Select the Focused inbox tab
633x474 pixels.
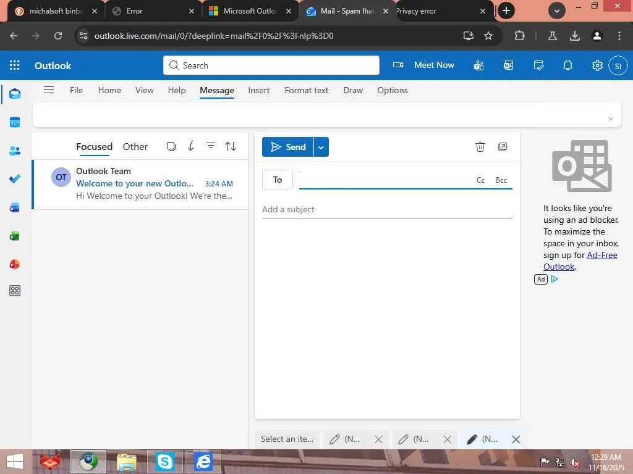click(94, 147)
